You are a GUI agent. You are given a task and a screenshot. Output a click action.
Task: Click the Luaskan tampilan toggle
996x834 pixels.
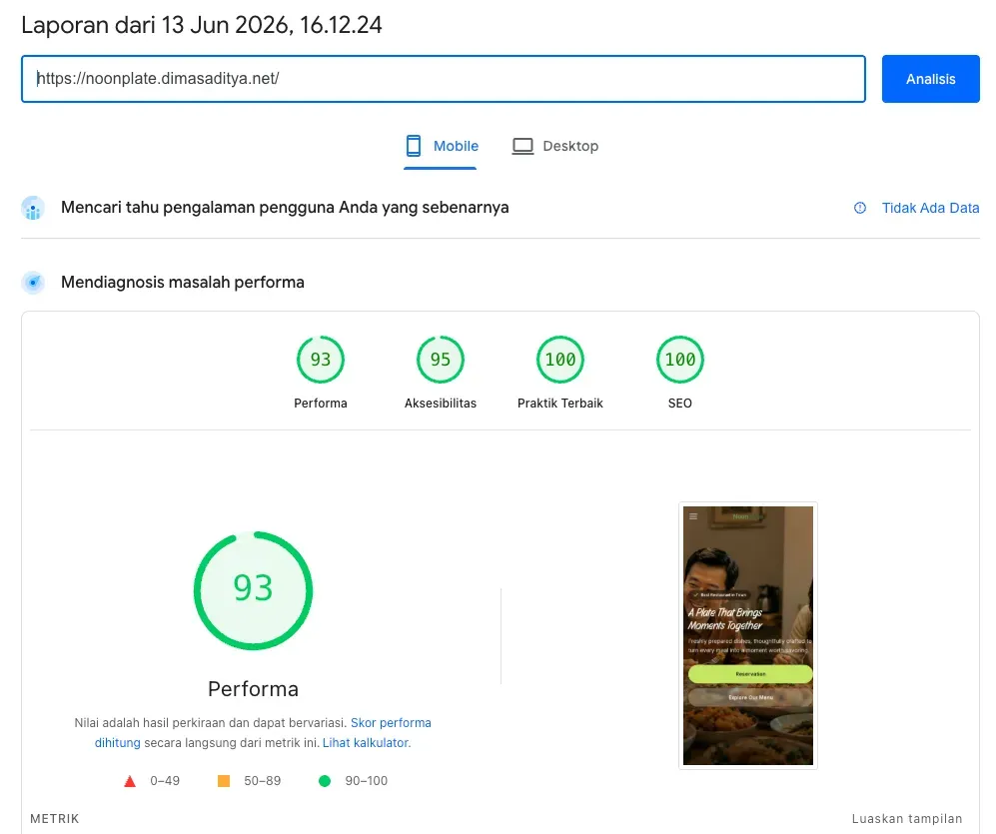[x=906, y=819]
